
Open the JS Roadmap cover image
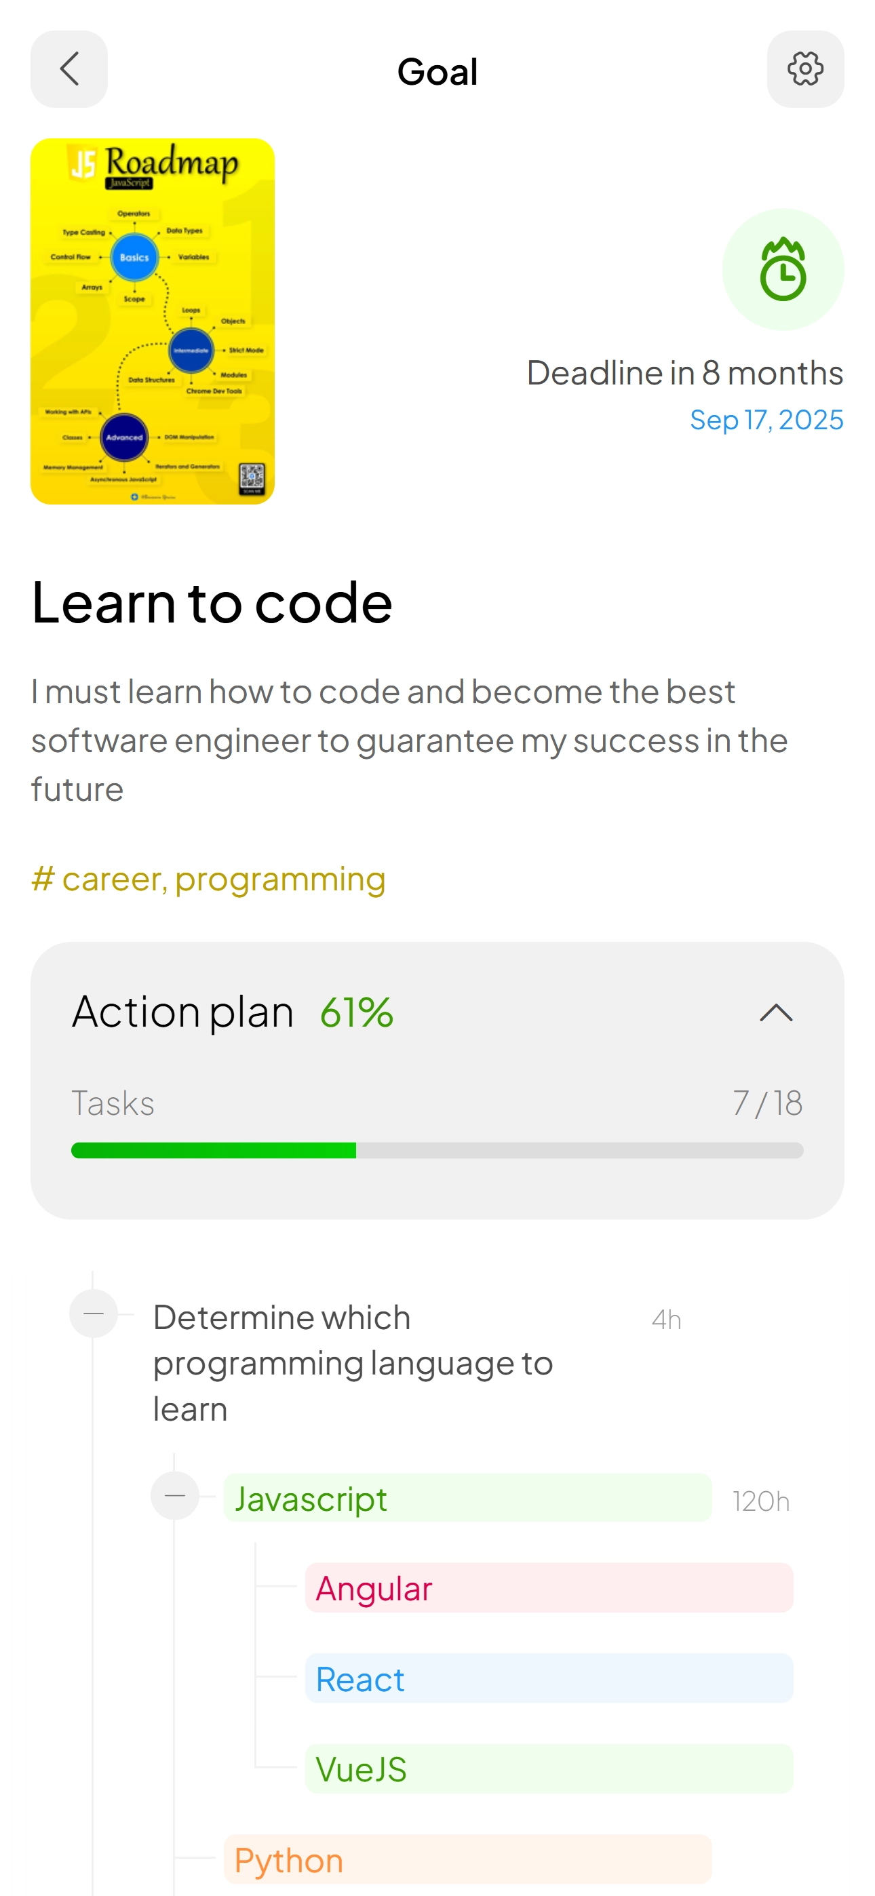click(153, 321)
